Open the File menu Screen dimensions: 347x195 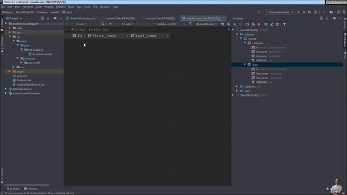point(3,7)
